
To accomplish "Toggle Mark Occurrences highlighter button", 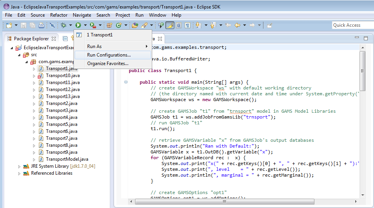I will pos(170,25).
